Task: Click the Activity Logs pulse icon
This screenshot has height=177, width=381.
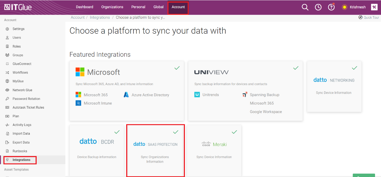Action: click(x=7, y=125)
